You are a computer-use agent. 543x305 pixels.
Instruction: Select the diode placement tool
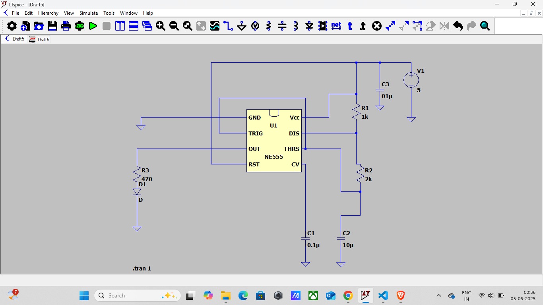pyautogui.click(x=309, y=26)
